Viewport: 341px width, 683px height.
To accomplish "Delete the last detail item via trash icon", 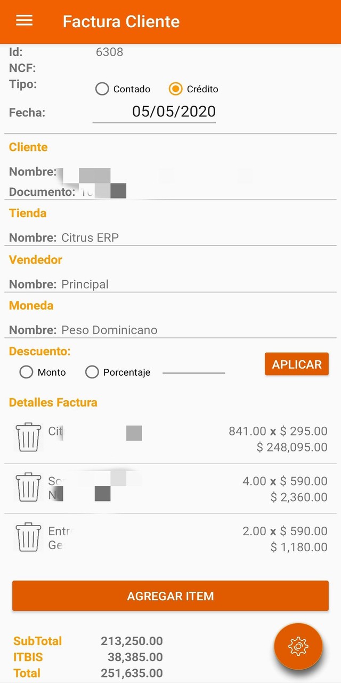I will [x=28, y=537].
